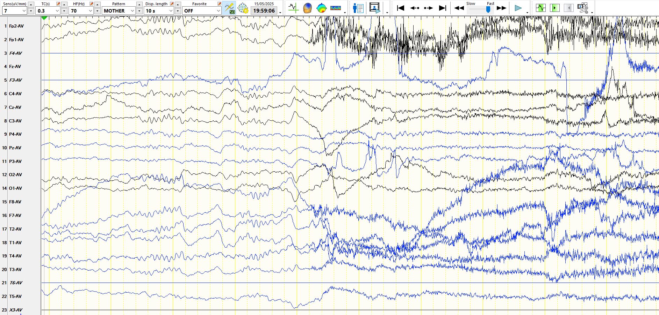Toggle the 50 Hz AC notch filter
This screenshot has width=659, height=315.
click(x=229, y=8)
